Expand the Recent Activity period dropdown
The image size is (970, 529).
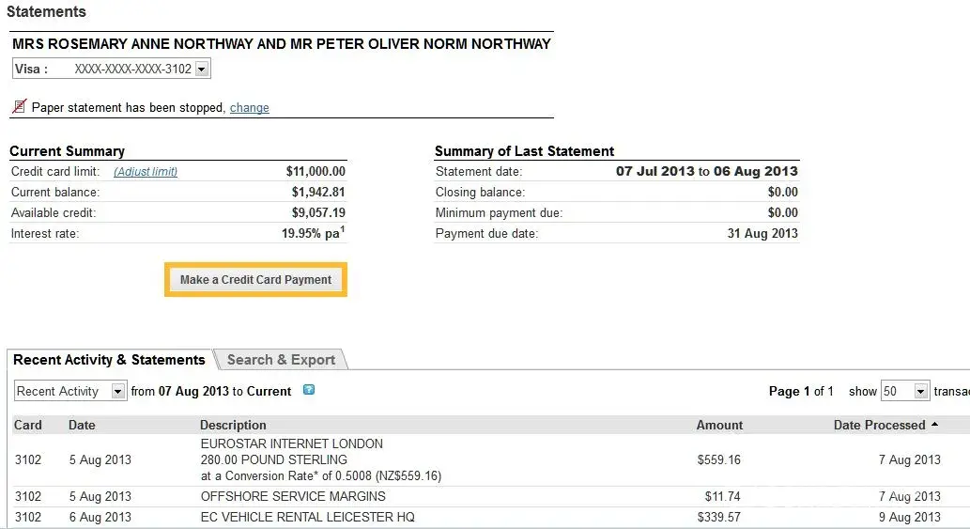[118, 391]
